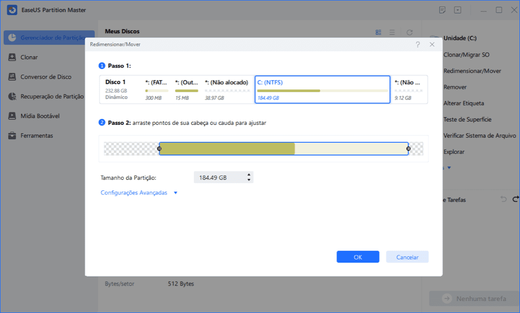Click Redimensionar/Mover in right panel
The image size is (520, 313).
472,71
